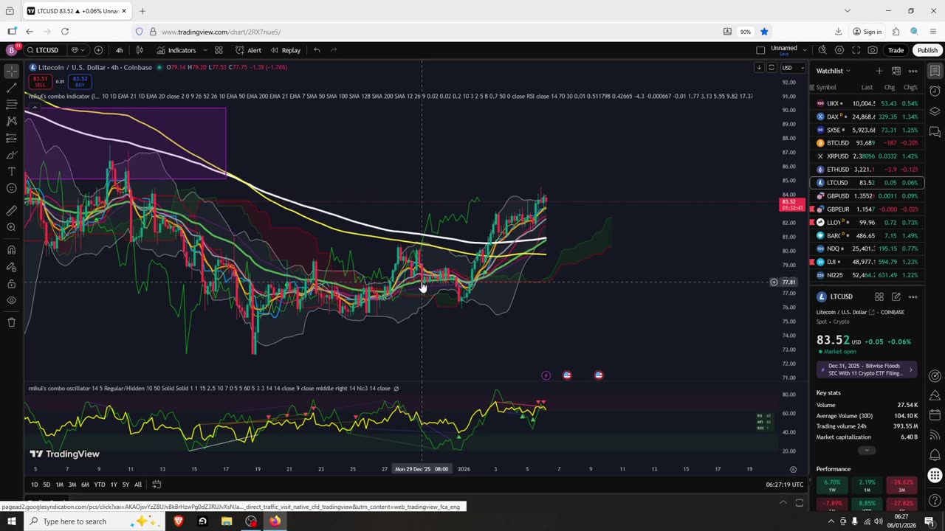Open the Bitwise Floods SEC news item
Viewport: 945px width, 531px height.
click(867, 369)
